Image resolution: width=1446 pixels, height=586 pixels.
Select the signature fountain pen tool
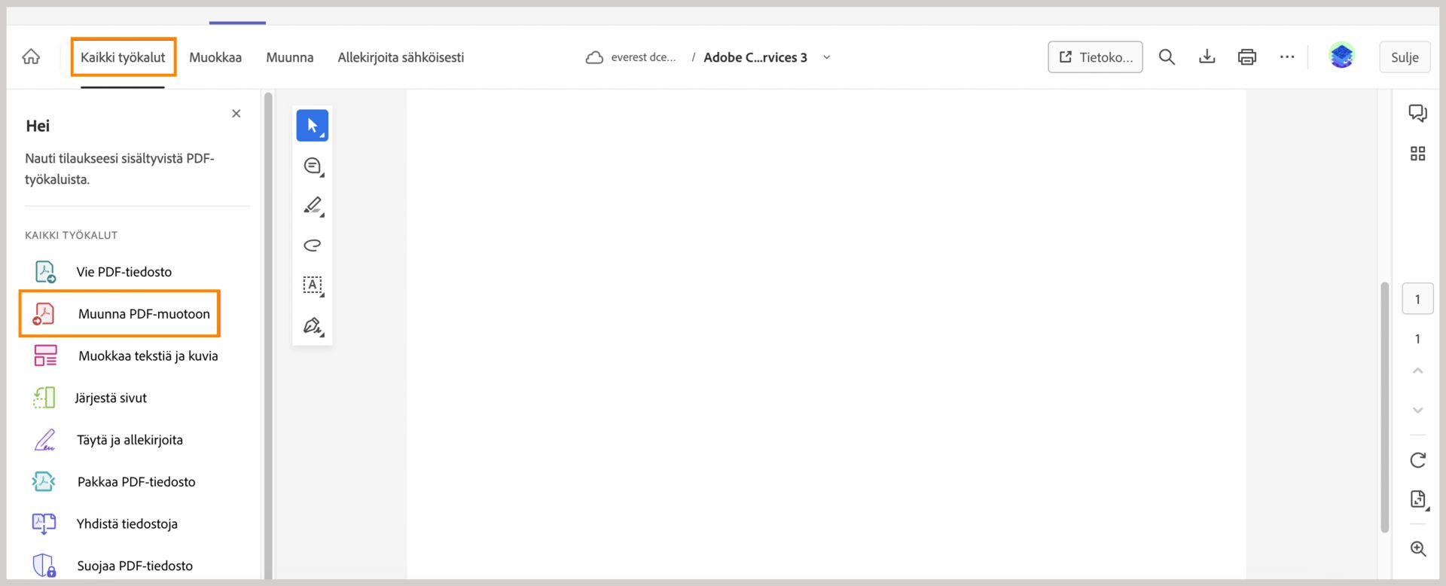(x=313, y=325)
